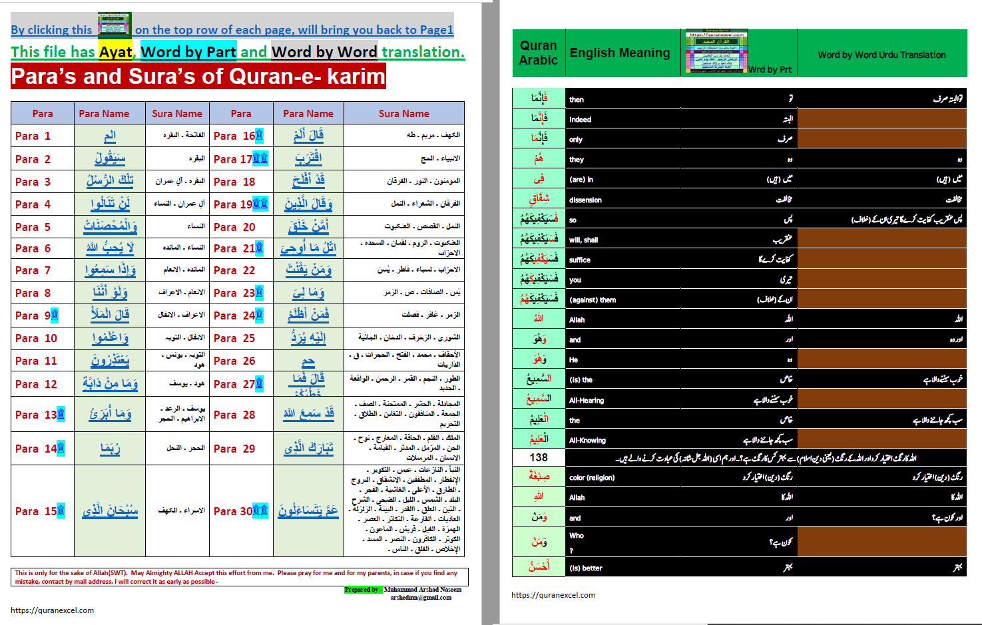Click the right mihrab icon beside Para 19
This screenshot has height=625, width=982.
coord(264,204)
